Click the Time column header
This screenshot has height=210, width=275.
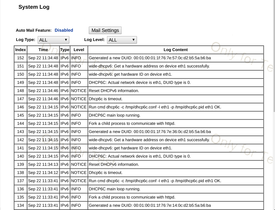click(x=43, y=50)
